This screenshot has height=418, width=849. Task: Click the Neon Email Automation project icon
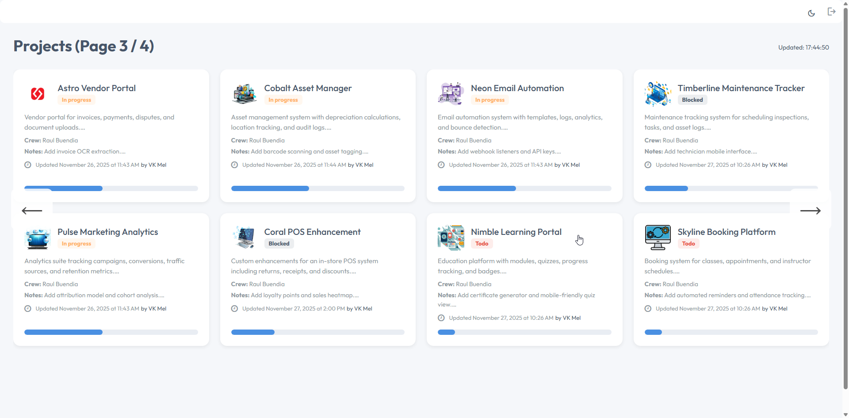click(x=451, y=93)
